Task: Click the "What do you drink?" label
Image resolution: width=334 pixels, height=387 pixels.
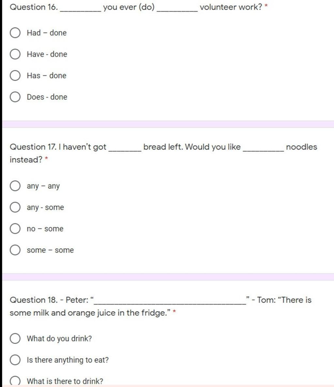Action: [59, 339]
